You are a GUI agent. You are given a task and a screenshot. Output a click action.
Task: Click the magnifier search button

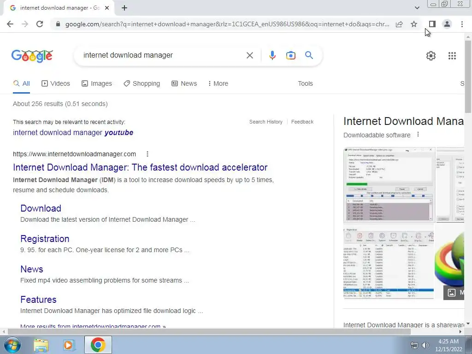tap(309, 55)
